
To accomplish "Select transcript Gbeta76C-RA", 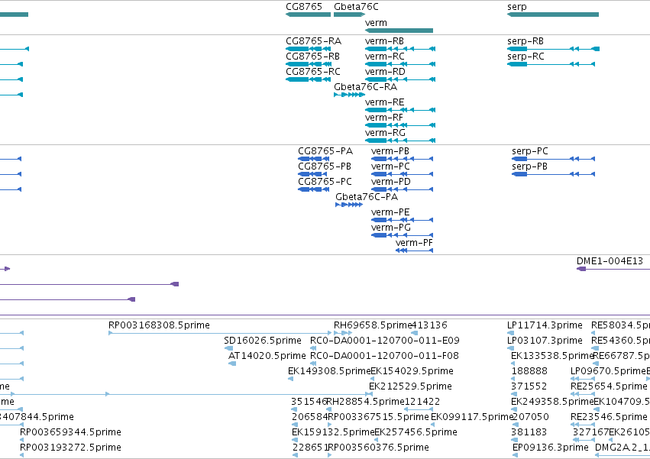I will click(350, 95).
